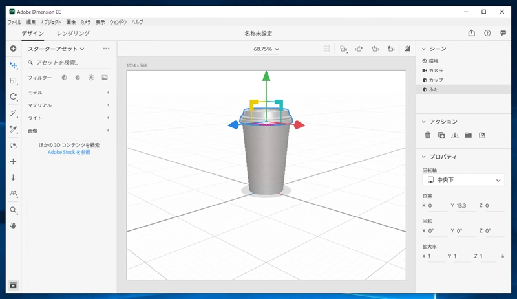Click the camera undo icon
This screenshot has width=517, height=299.
tap(359, 49)
